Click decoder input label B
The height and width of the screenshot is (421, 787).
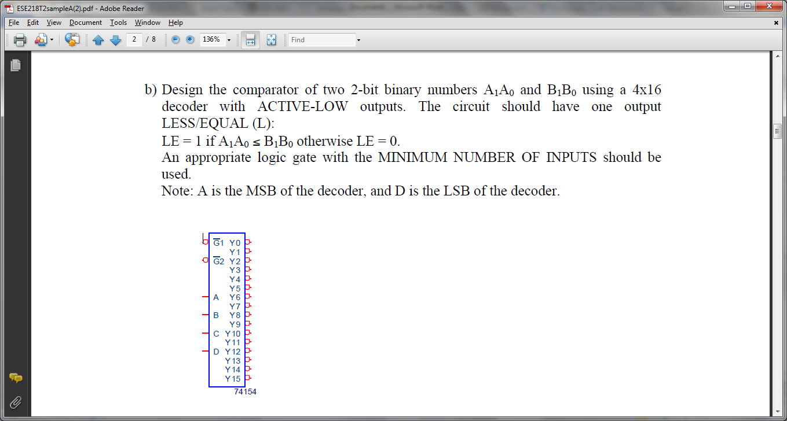click(x=216, y=315)
